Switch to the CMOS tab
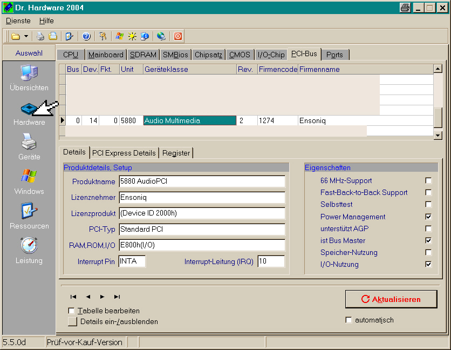Screen dimensions: 451x350 240,55
